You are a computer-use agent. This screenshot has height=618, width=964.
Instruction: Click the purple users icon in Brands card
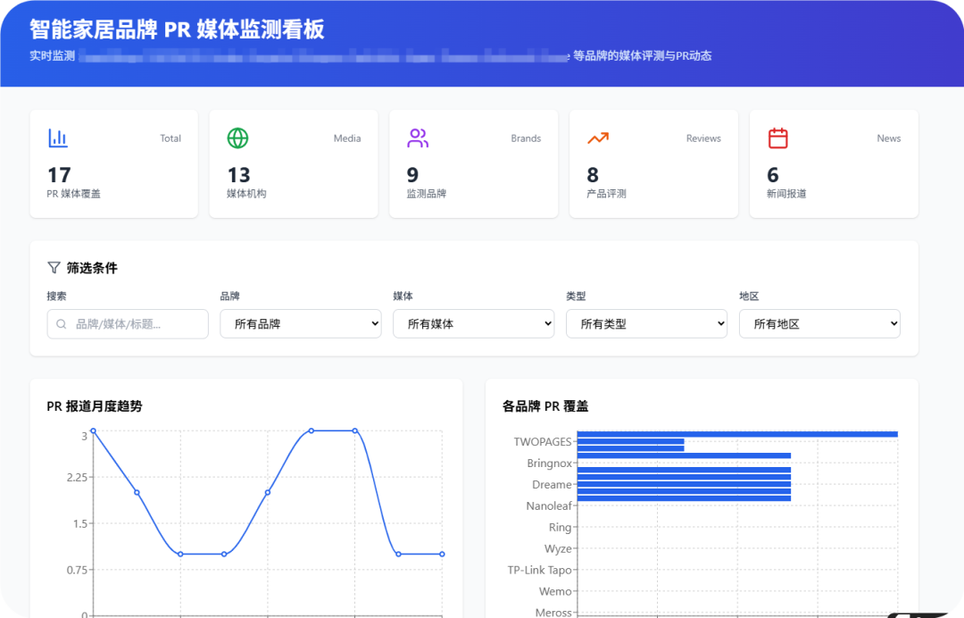418,138
